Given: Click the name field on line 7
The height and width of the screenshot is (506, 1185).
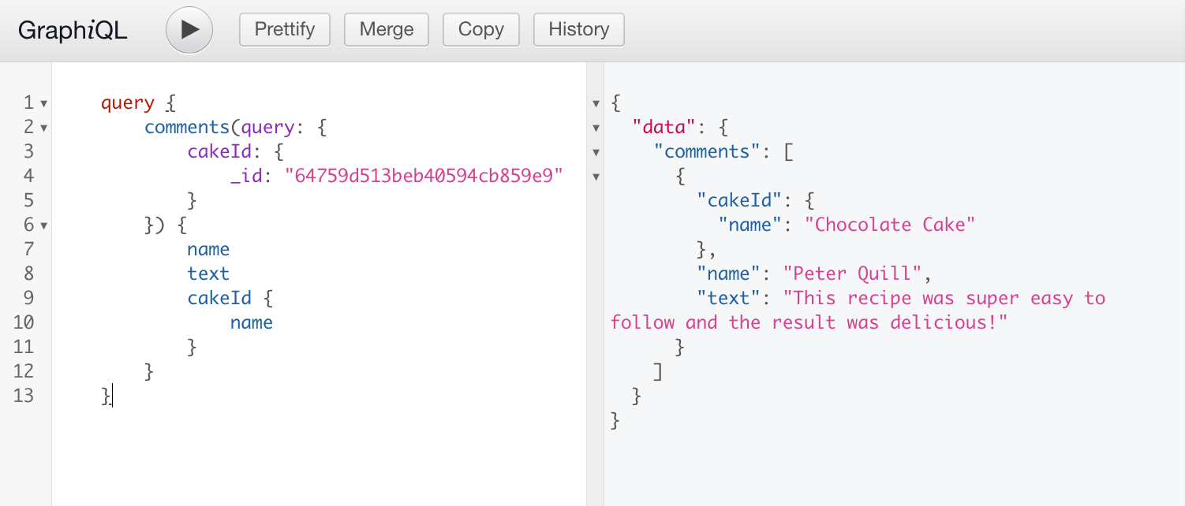Looking at the screenshot, I should point(207,249).
